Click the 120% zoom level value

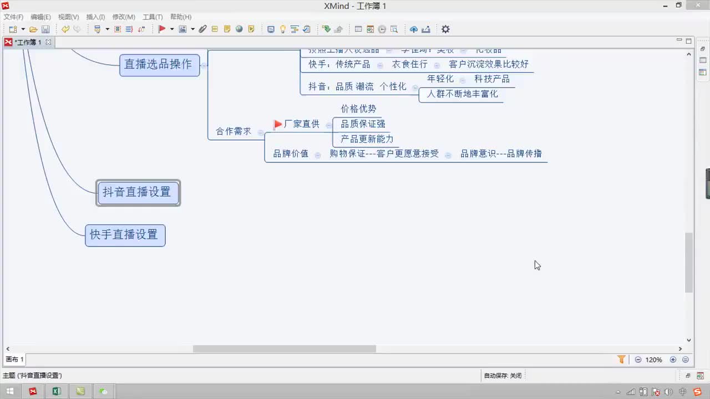coord(654,360)
